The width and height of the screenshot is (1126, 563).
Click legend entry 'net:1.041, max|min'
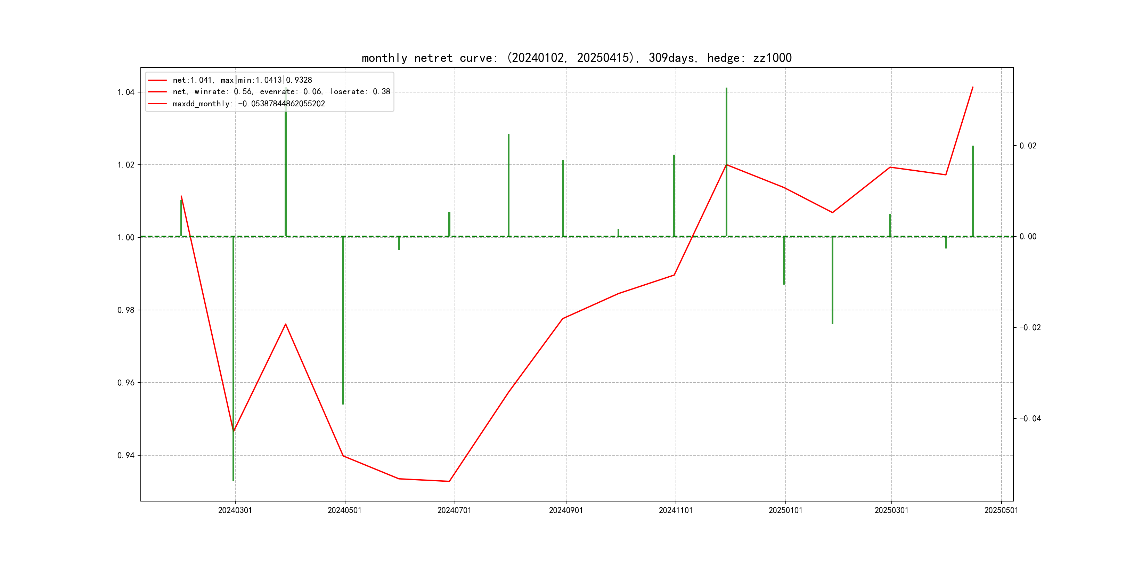242,80
